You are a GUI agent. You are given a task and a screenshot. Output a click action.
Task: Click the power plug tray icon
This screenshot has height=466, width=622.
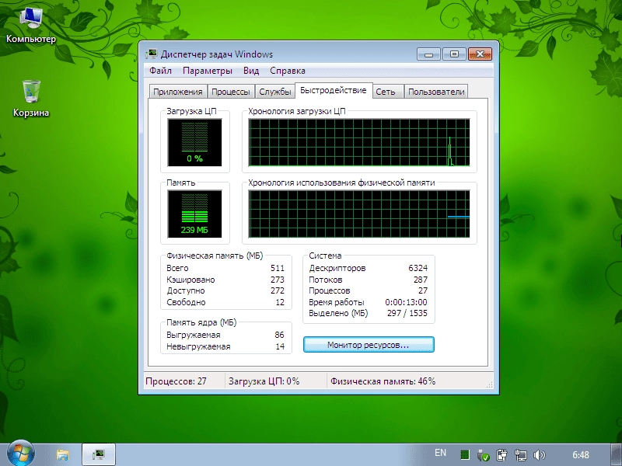pos(501,455)
